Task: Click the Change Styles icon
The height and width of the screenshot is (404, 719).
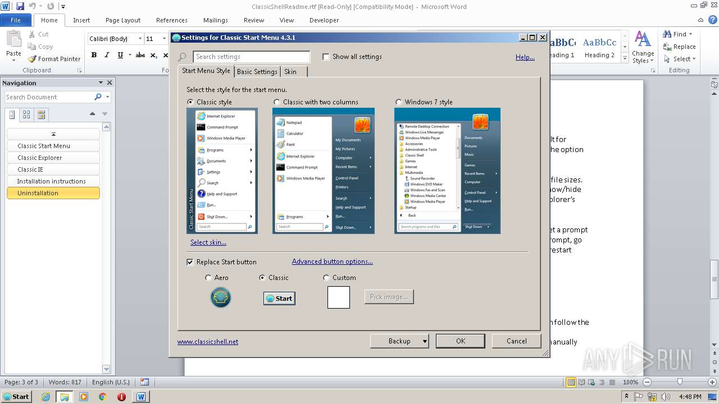Action: coord(643,39)
